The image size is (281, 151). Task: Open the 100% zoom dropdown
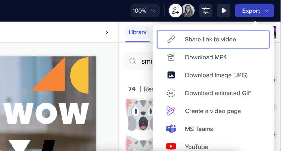[x=145, y=11]
